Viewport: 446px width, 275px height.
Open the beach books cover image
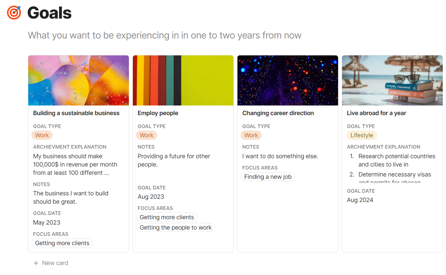[392, 80]
